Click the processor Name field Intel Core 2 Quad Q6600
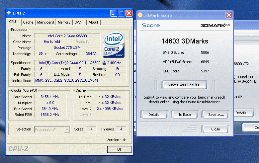The height and width of the screenshot is (163, 259). [67, 36]
